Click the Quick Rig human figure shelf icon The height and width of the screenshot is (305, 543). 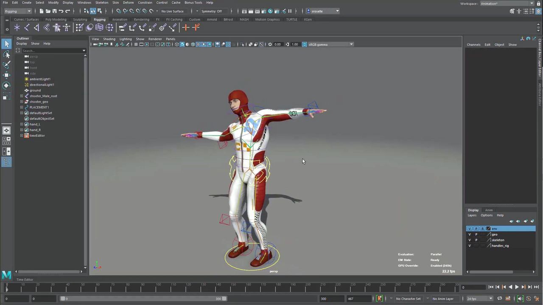(56, 28)
